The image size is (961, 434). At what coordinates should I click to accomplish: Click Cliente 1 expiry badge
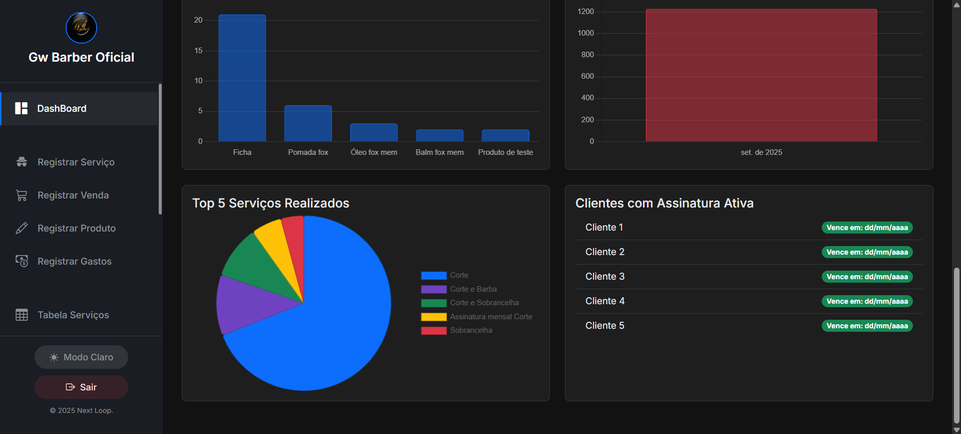click(x=867, y=228)
